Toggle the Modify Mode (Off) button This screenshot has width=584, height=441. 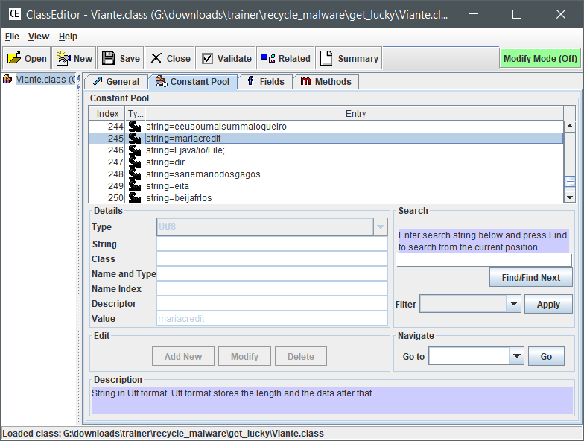[x=539, y=58]
